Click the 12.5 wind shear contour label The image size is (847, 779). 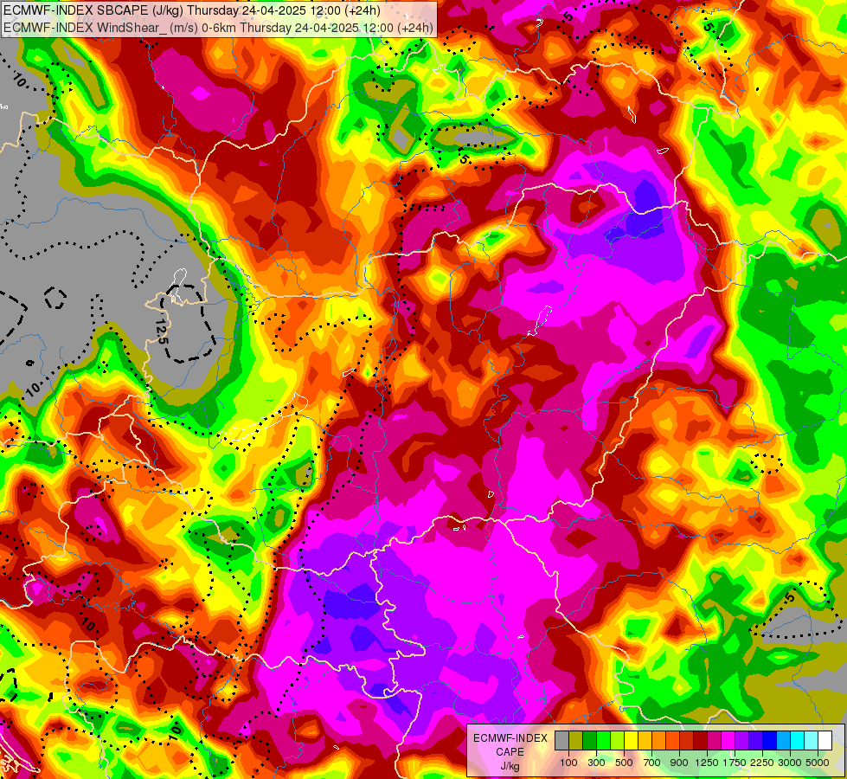pos(162,332)
